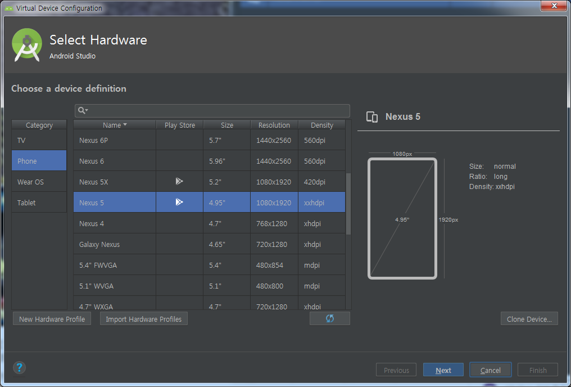Viewport: 571px width, 387px height.
Task: Select the Phone category
Action: pos(39,161)
